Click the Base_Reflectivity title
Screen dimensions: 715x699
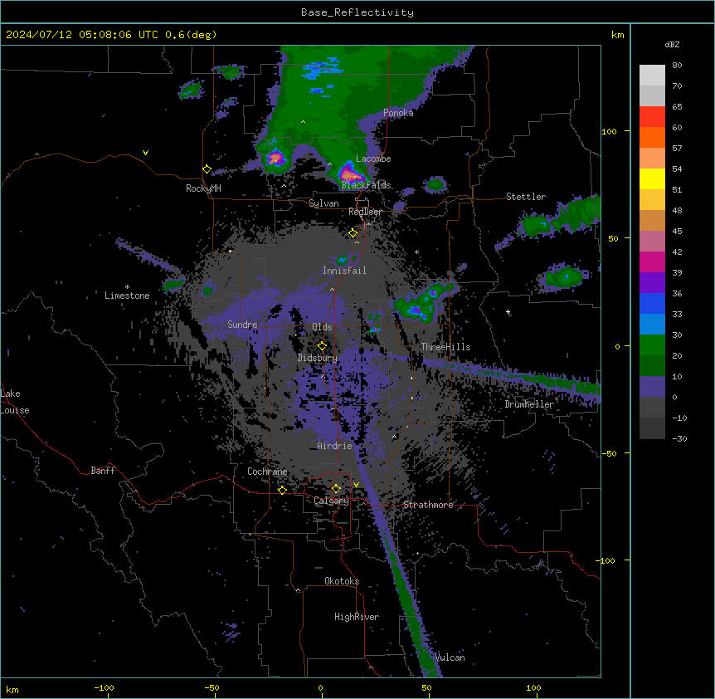pos(357,12)
